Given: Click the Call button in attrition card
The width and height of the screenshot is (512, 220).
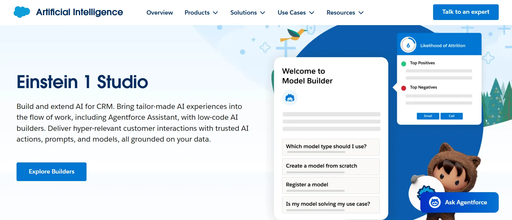Looking at the screenshot, I should (x=452, y=116).
